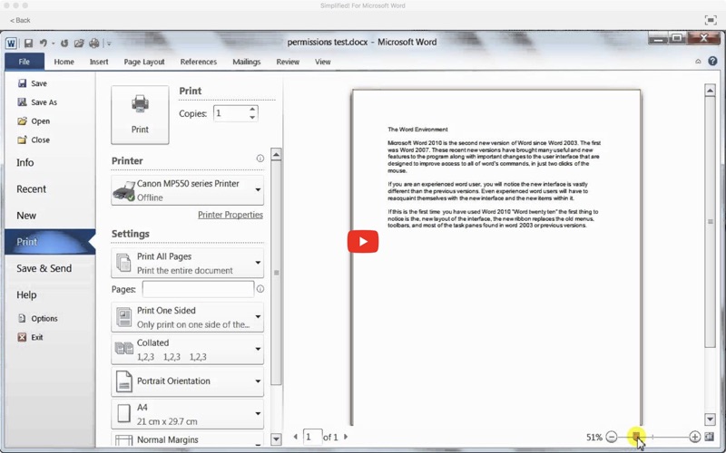This screenshot has width=726, height=453.
Task: Zoom in with the plus icon
Action: tap(694, 437)
